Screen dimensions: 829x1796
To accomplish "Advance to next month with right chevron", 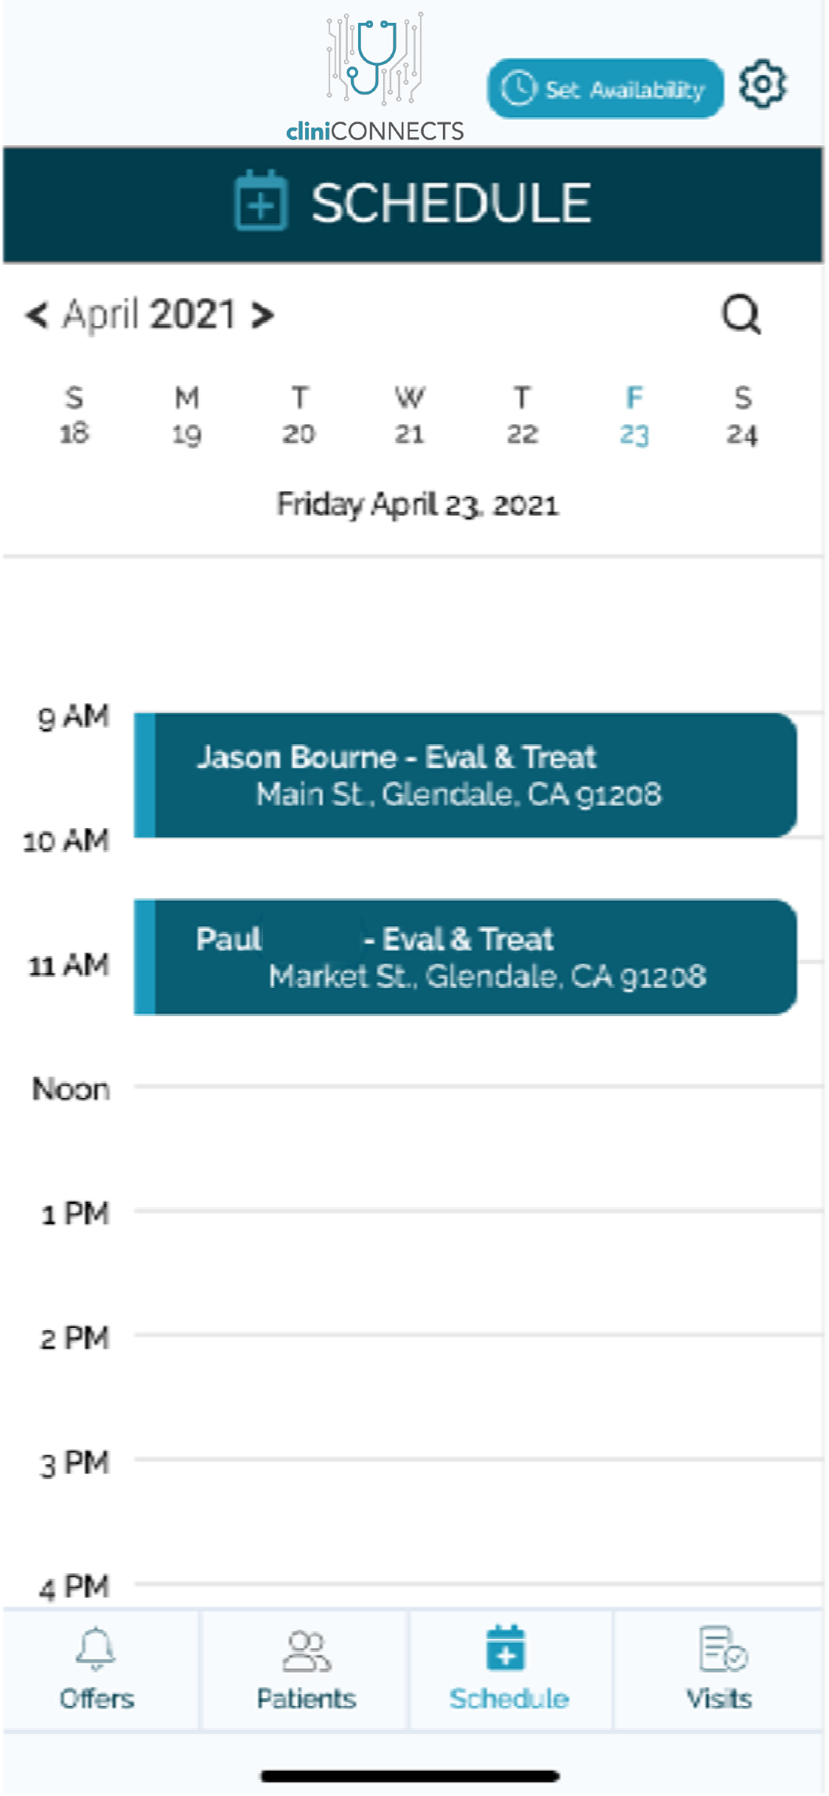I will point(262,315).
